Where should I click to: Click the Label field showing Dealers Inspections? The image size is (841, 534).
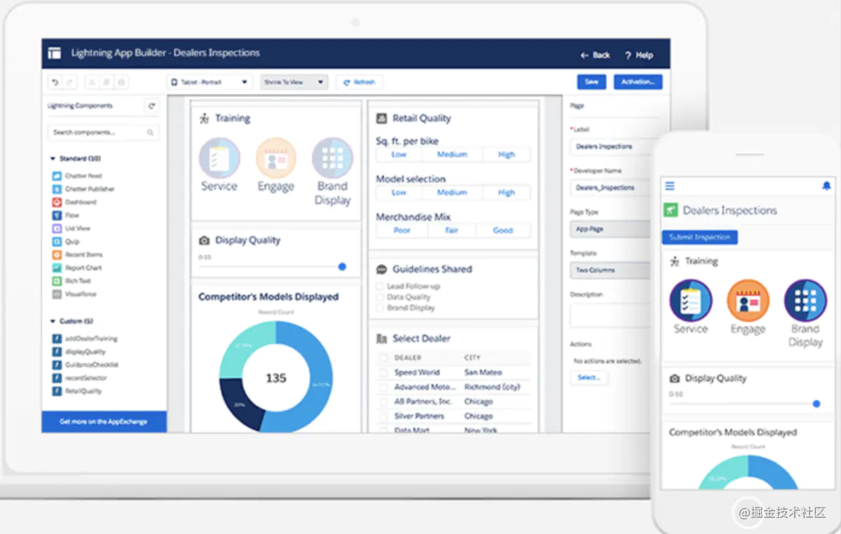pos(610,146)
